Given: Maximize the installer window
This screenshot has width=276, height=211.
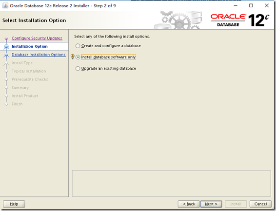Looking at the screenshot, I should pyautogui.click(x=251, y=6).
